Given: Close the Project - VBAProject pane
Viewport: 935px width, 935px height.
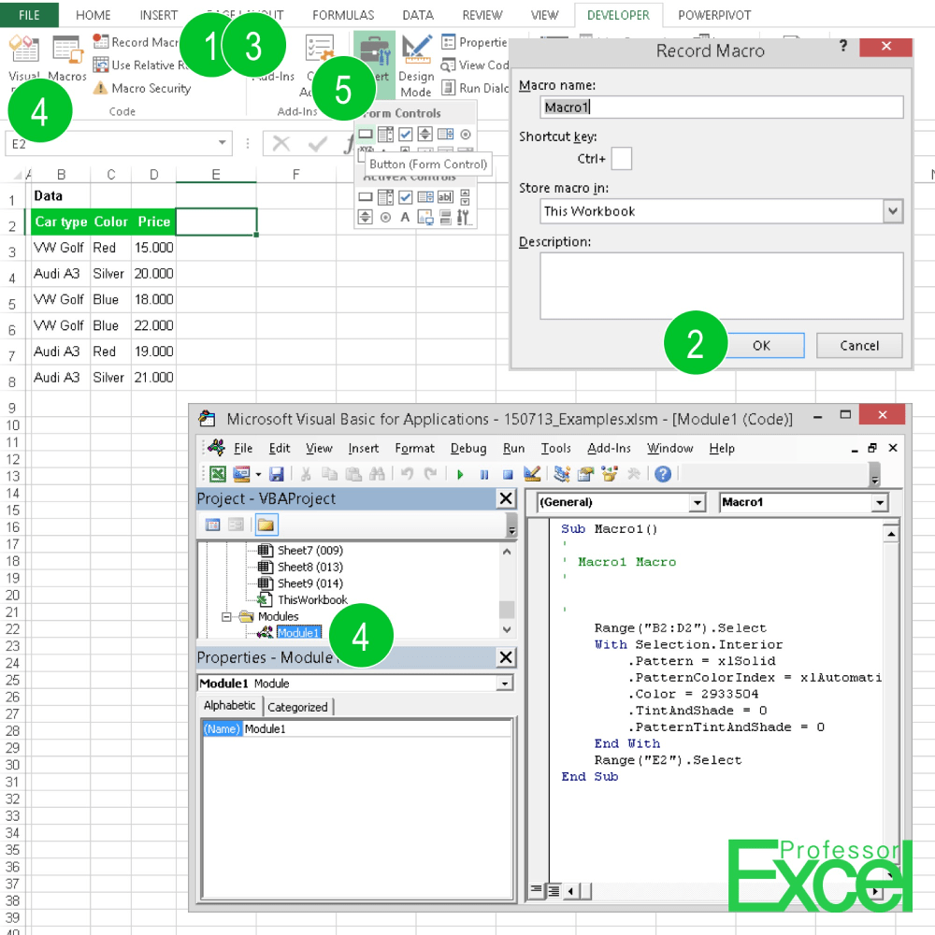Looking at the screenshot, I should [506, 498].
